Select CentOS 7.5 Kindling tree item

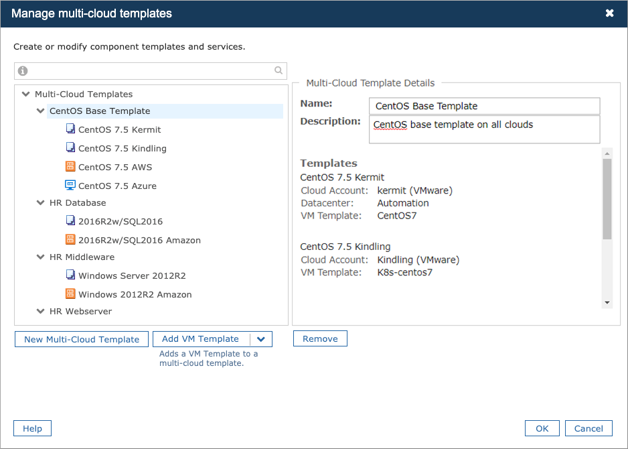(x=122, y=148)
